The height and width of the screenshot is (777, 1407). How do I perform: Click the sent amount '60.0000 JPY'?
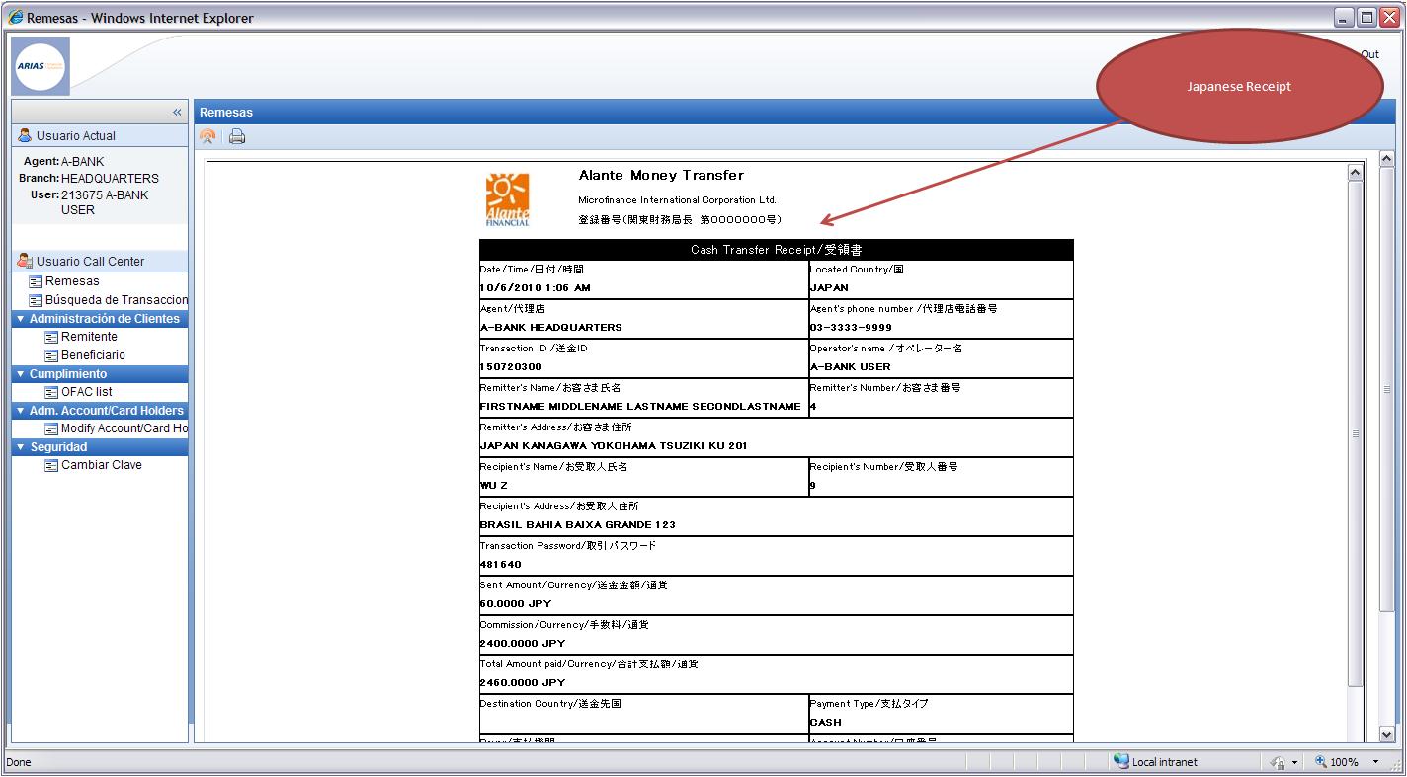coord(516,604)
